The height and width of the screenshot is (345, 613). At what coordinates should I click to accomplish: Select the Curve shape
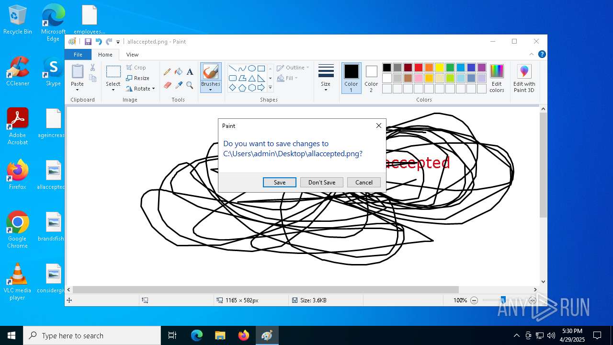[242, 68]
